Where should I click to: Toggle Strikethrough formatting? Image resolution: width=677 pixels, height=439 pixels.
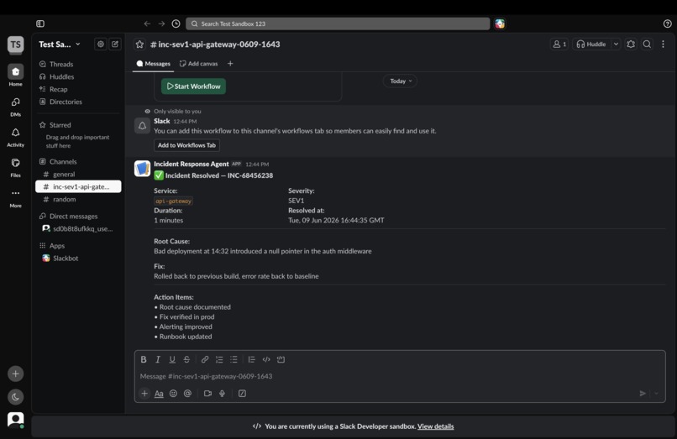[186, 359]
